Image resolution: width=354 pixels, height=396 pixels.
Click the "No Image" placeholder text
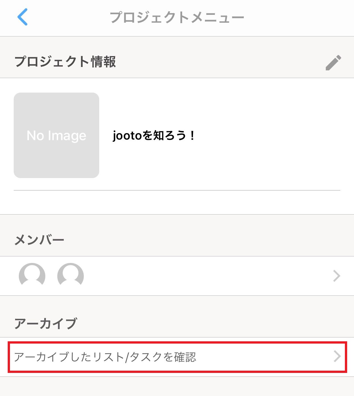tap(56, 136)
